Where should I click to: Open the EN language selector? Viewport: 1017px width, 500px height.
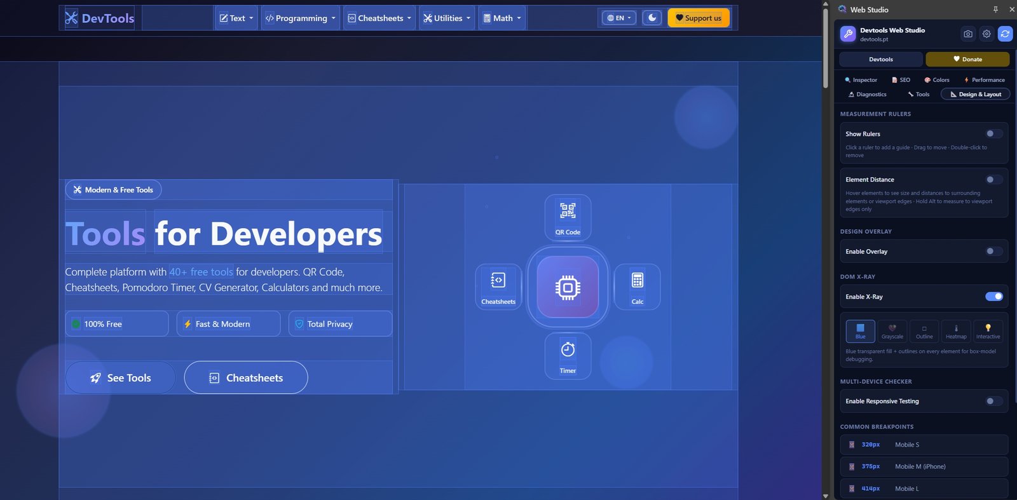pyautogui.click(x=619, y=18)
